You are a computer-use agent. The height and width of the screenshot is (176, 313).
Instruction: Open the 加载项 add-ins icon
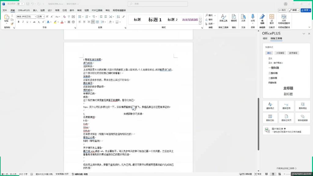271,19
